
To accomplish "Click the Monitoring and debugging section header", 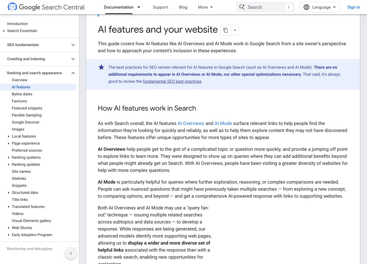I will pyautogui.click(x=30, y=249).
